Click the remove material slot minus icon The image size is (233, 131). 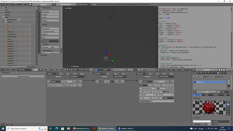pos(229,83)
